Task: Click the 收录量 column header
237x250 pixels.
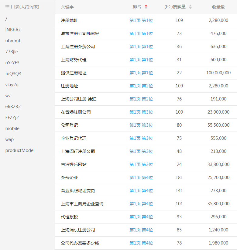Action: [218, 7]
